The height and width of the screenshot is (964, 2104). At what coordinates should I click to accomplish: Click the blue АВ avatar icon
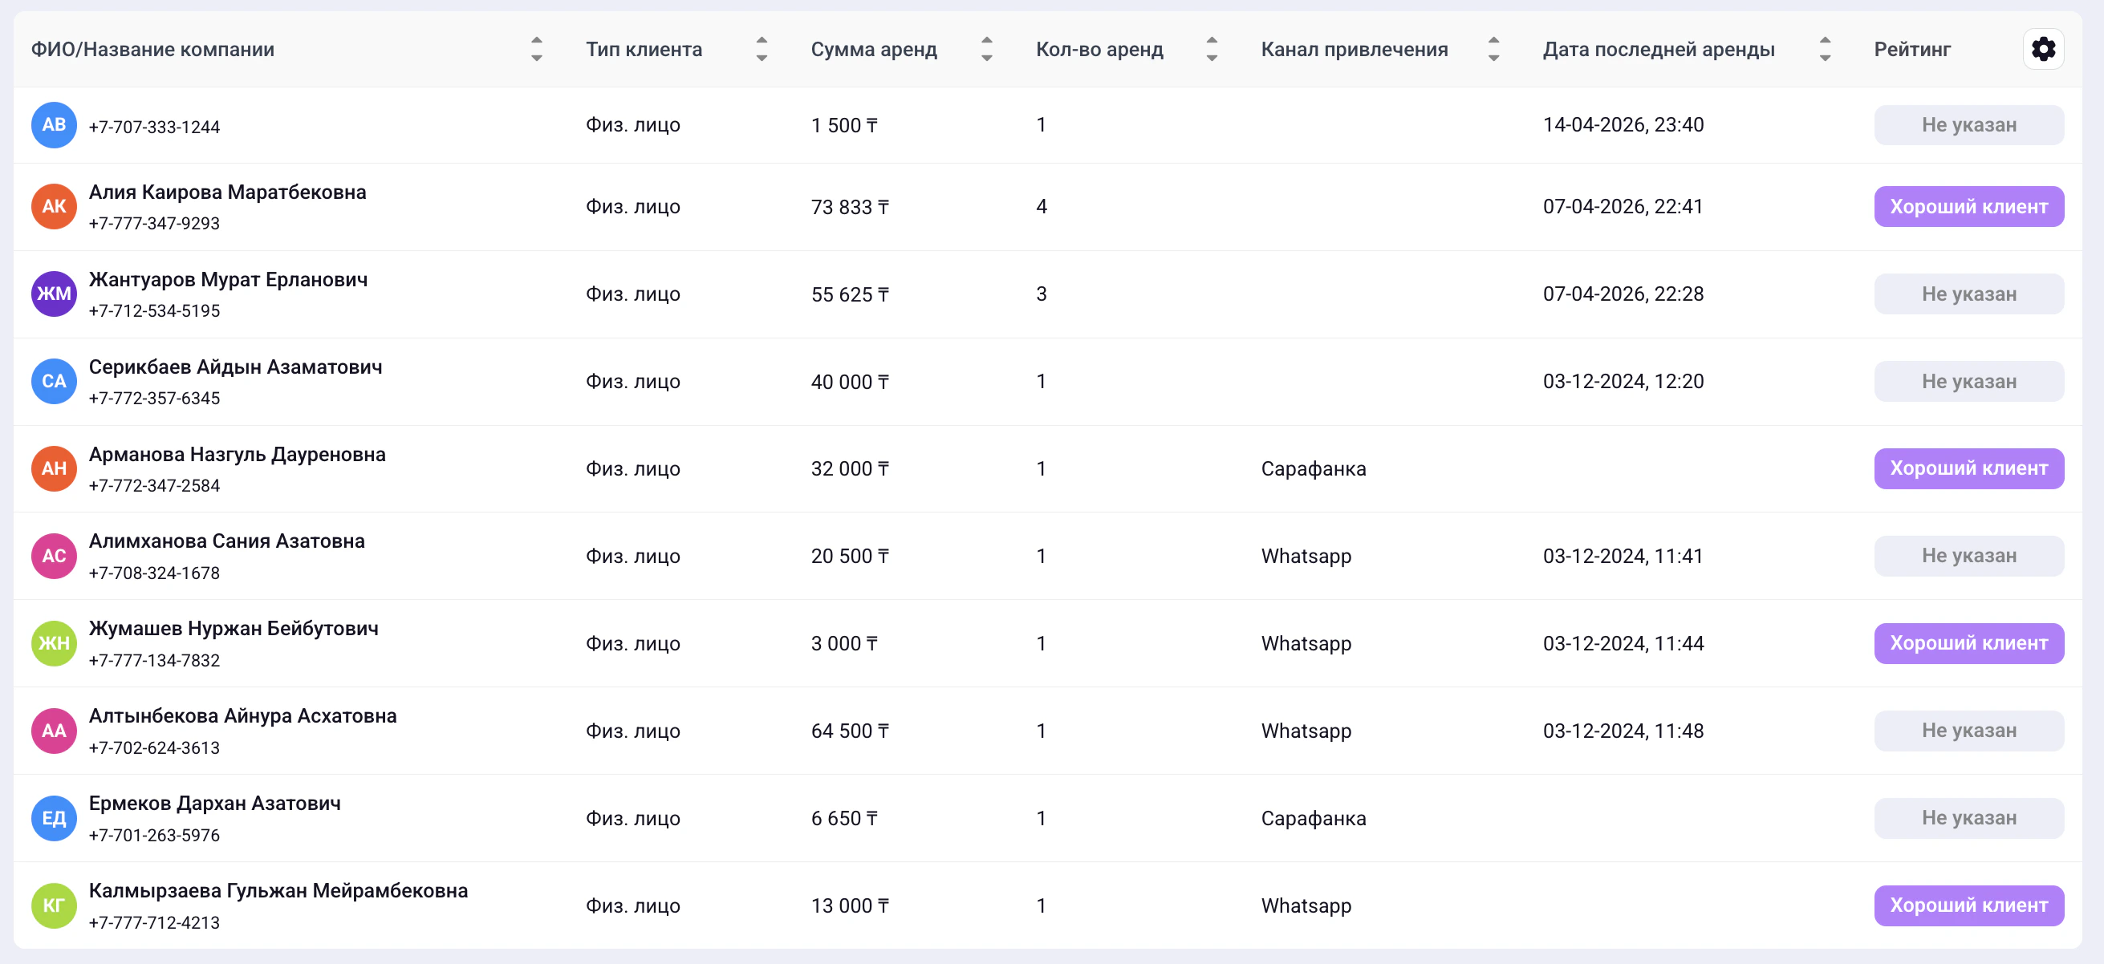point(54,125)
